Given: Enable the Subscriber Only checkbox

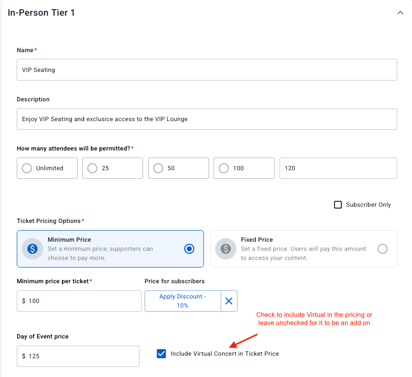Looking at the screenshot, I should point(338,205).
